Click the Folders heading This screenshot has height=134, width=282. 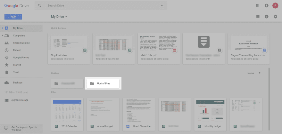pos(55,73)
